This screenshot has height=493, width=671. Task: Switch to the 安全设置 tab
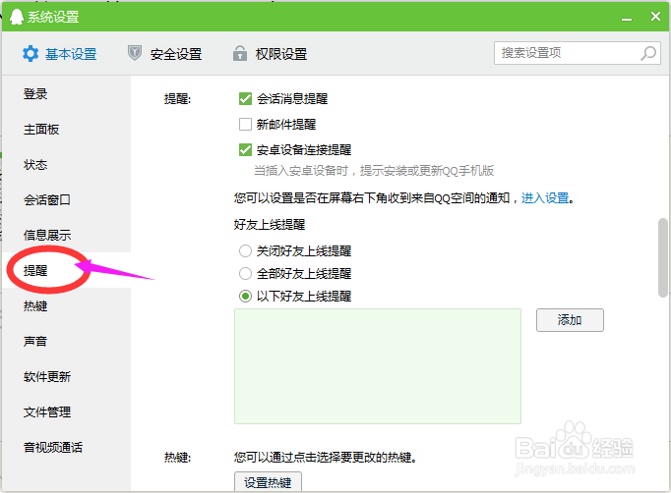coord(164,54)
